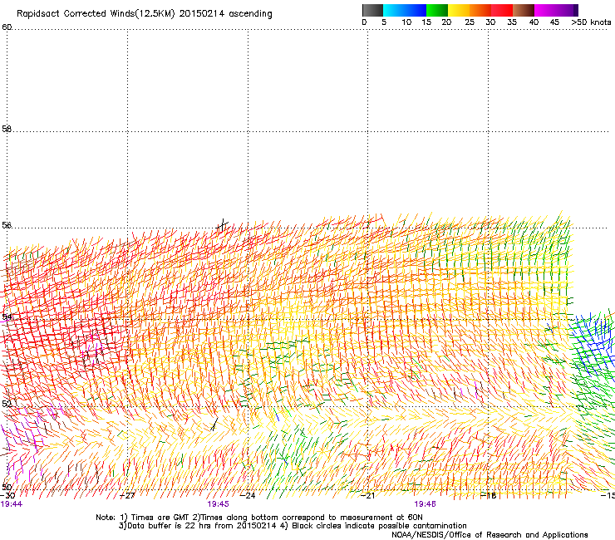Click the legend label '15' under the color bar
Viewport: 615px width, 540px height.
click(x=426, y=22)
